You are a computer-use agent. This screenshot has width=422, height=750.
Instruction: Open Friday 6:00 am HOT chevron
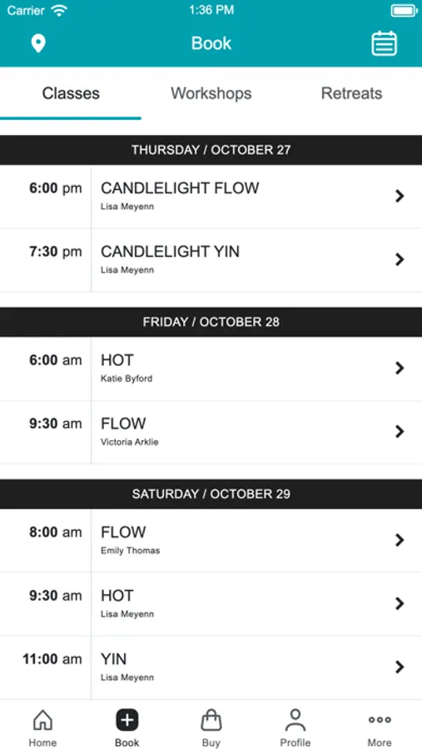point(400,367)
